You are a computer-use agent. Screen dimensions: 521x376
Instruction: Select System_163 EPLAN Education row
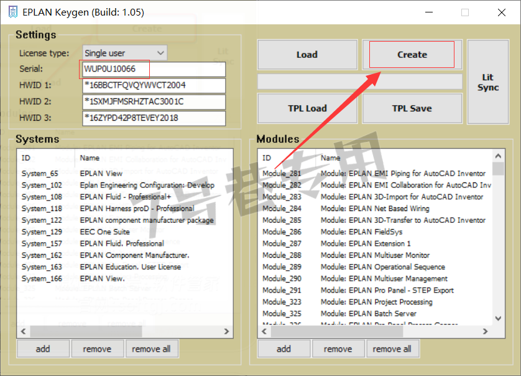coord(125,266)
